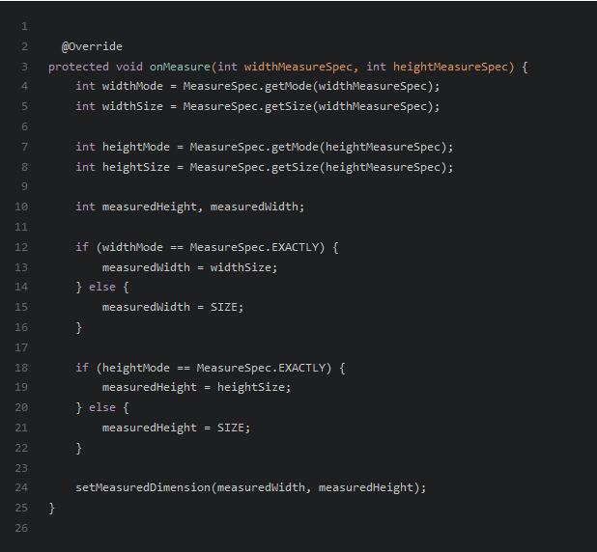The width and height of the screenshot is (597, 552).
Task: Click line number 18 in the gutter
Action: point(21,369)
